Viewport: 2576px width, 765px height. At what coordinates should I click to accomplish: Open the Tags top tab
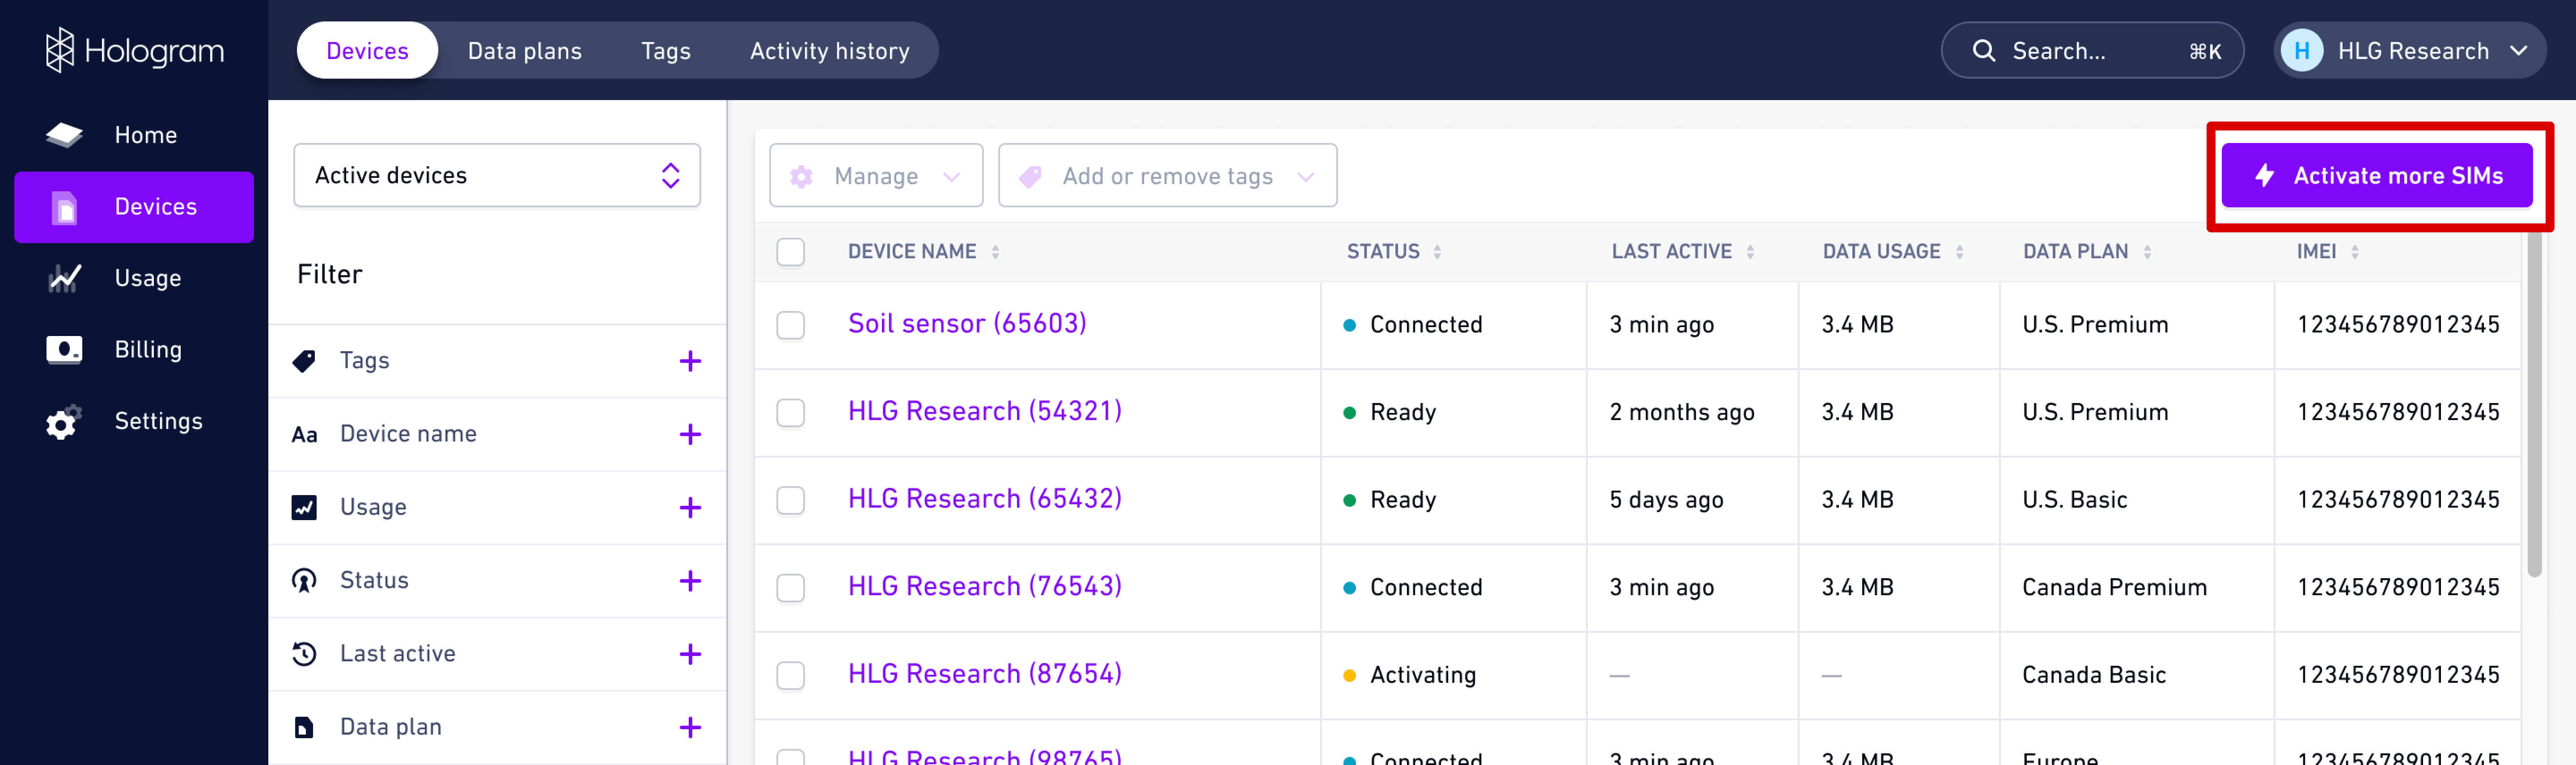point(665,51)
